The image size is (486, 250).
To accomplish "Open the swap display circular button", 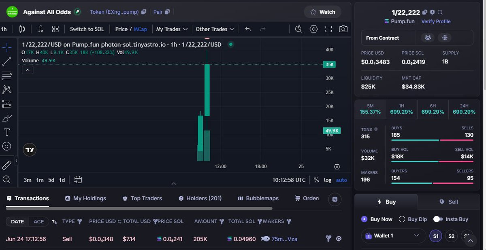I will pos(335,199).
